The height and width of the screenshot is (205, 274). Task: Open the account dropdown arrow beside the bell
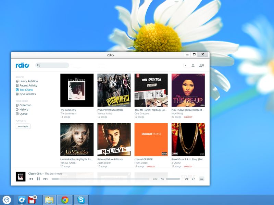coord(185,65)
